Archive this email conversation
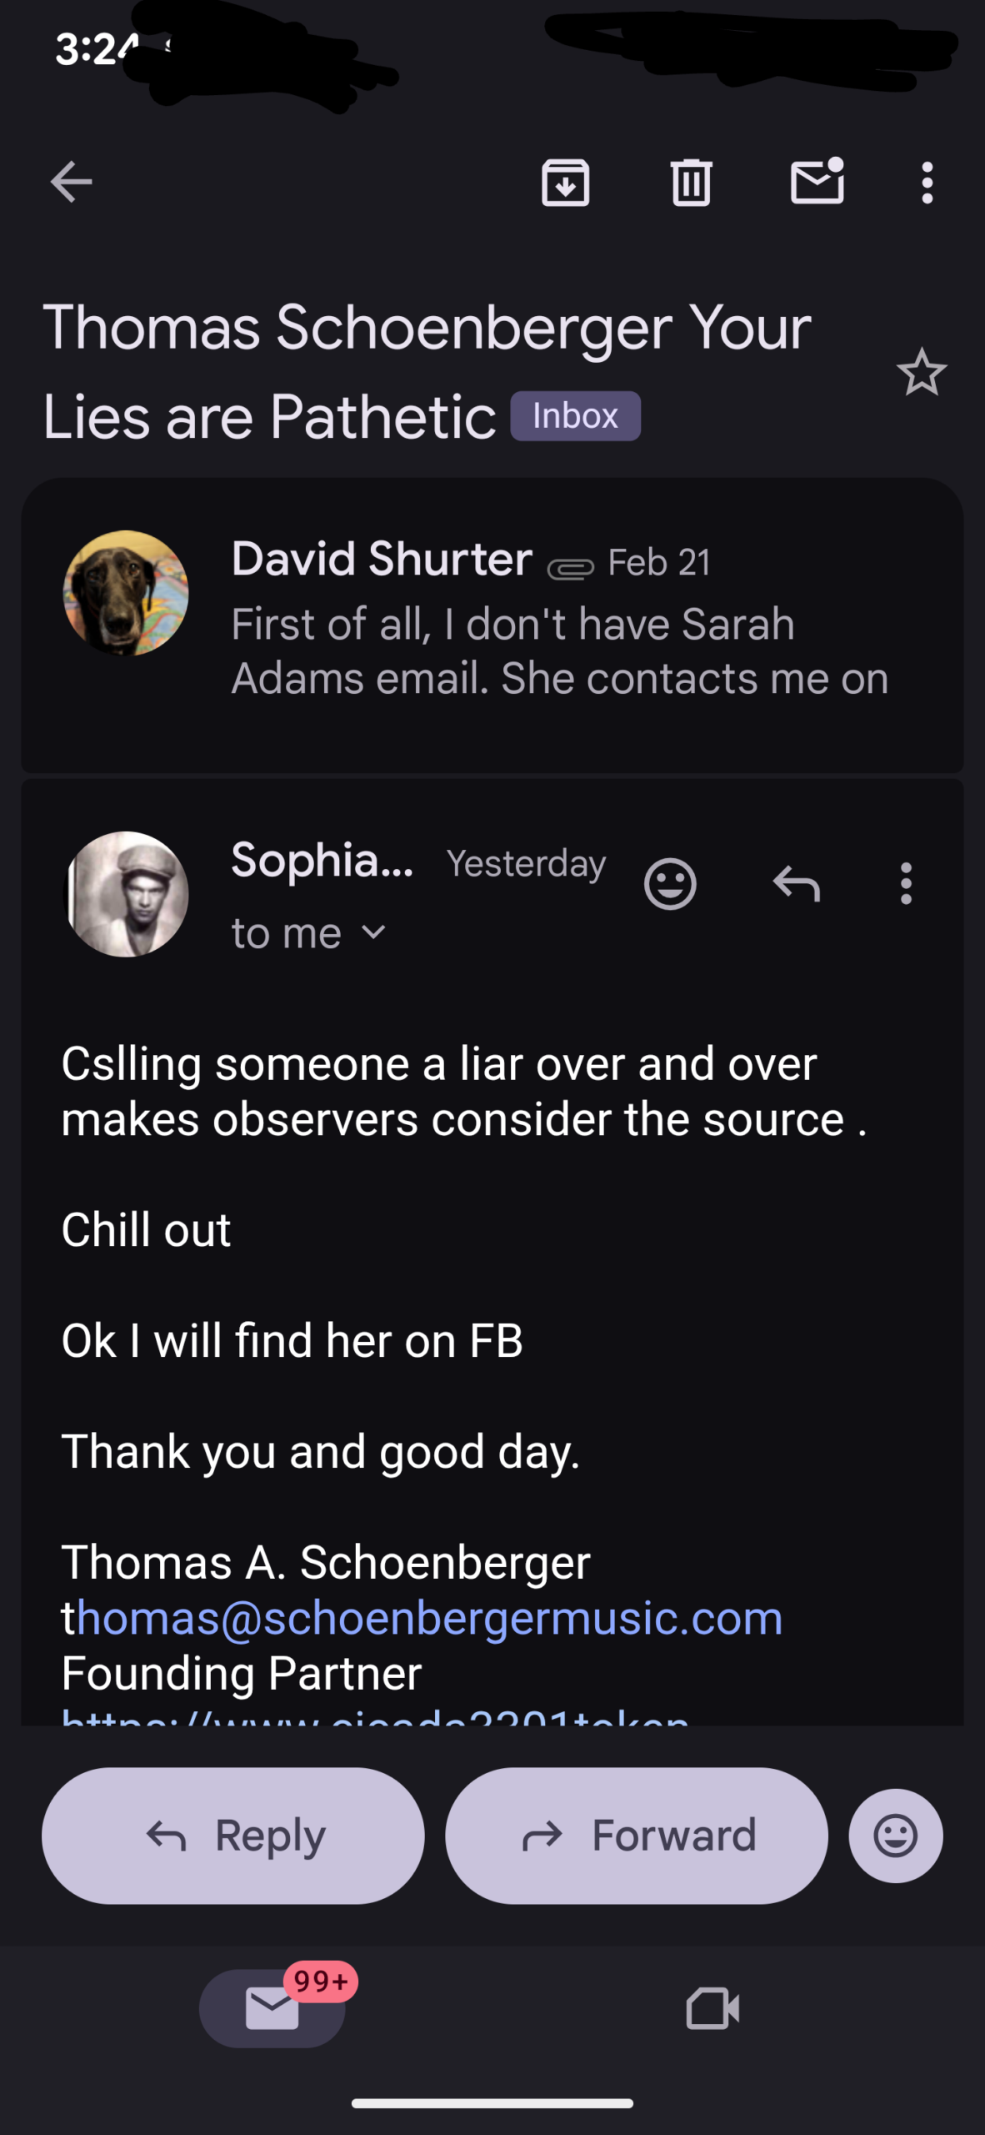 (565, 182)
